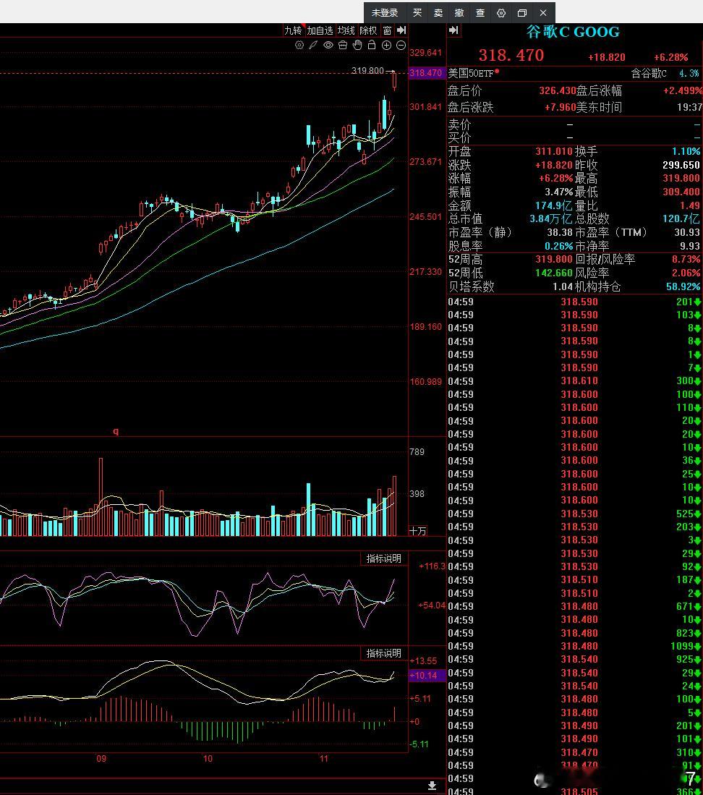
Task: Zoom out chart with minus icon
Action: [x=401, y=46]
